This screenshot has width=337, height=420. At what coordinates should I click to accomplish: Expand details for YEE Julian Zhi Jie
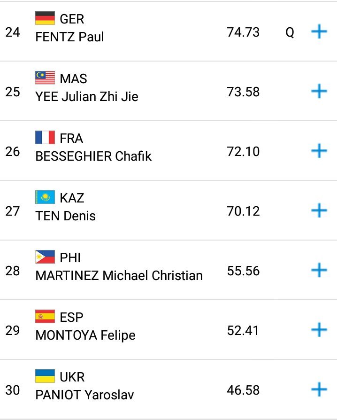(319, 91)
